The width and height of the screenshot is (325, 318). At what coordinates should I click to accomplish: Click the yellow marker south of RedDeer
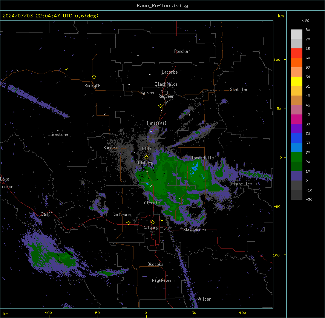(x=160, y=106)
